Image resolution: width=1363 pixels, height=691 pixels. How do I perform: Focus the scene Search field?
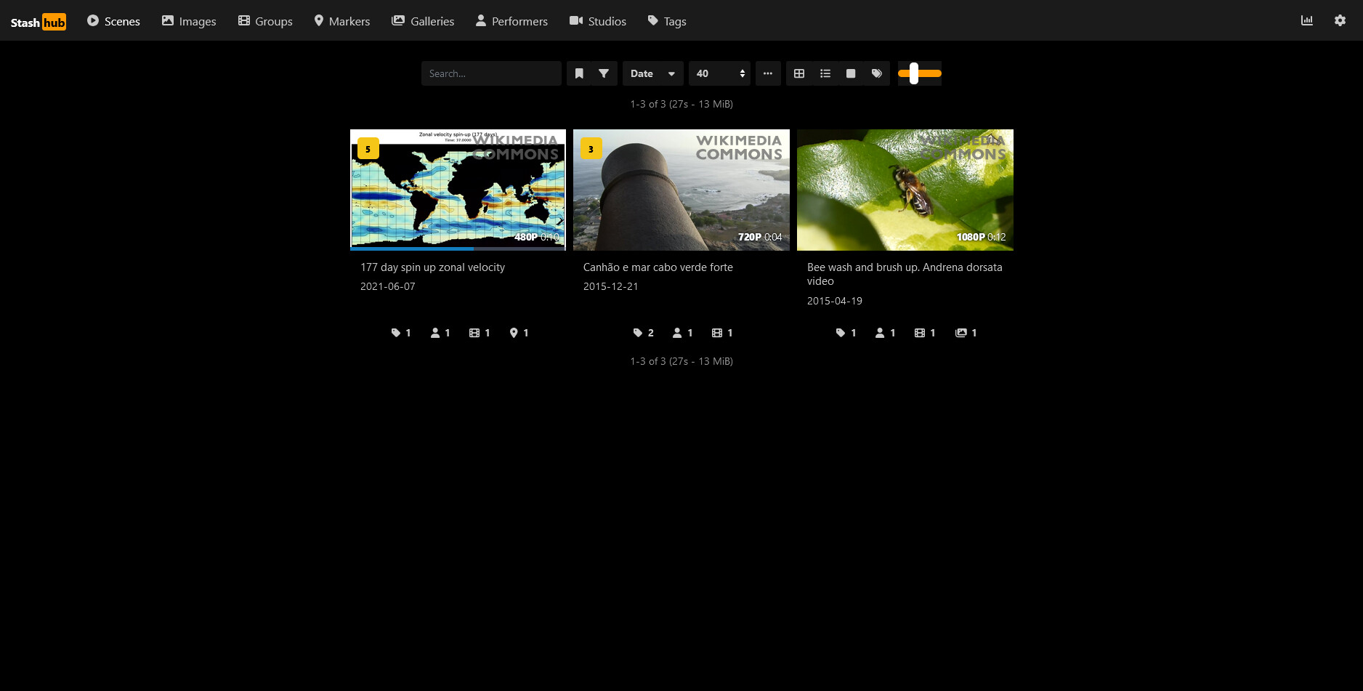click(x=491, y=73)
